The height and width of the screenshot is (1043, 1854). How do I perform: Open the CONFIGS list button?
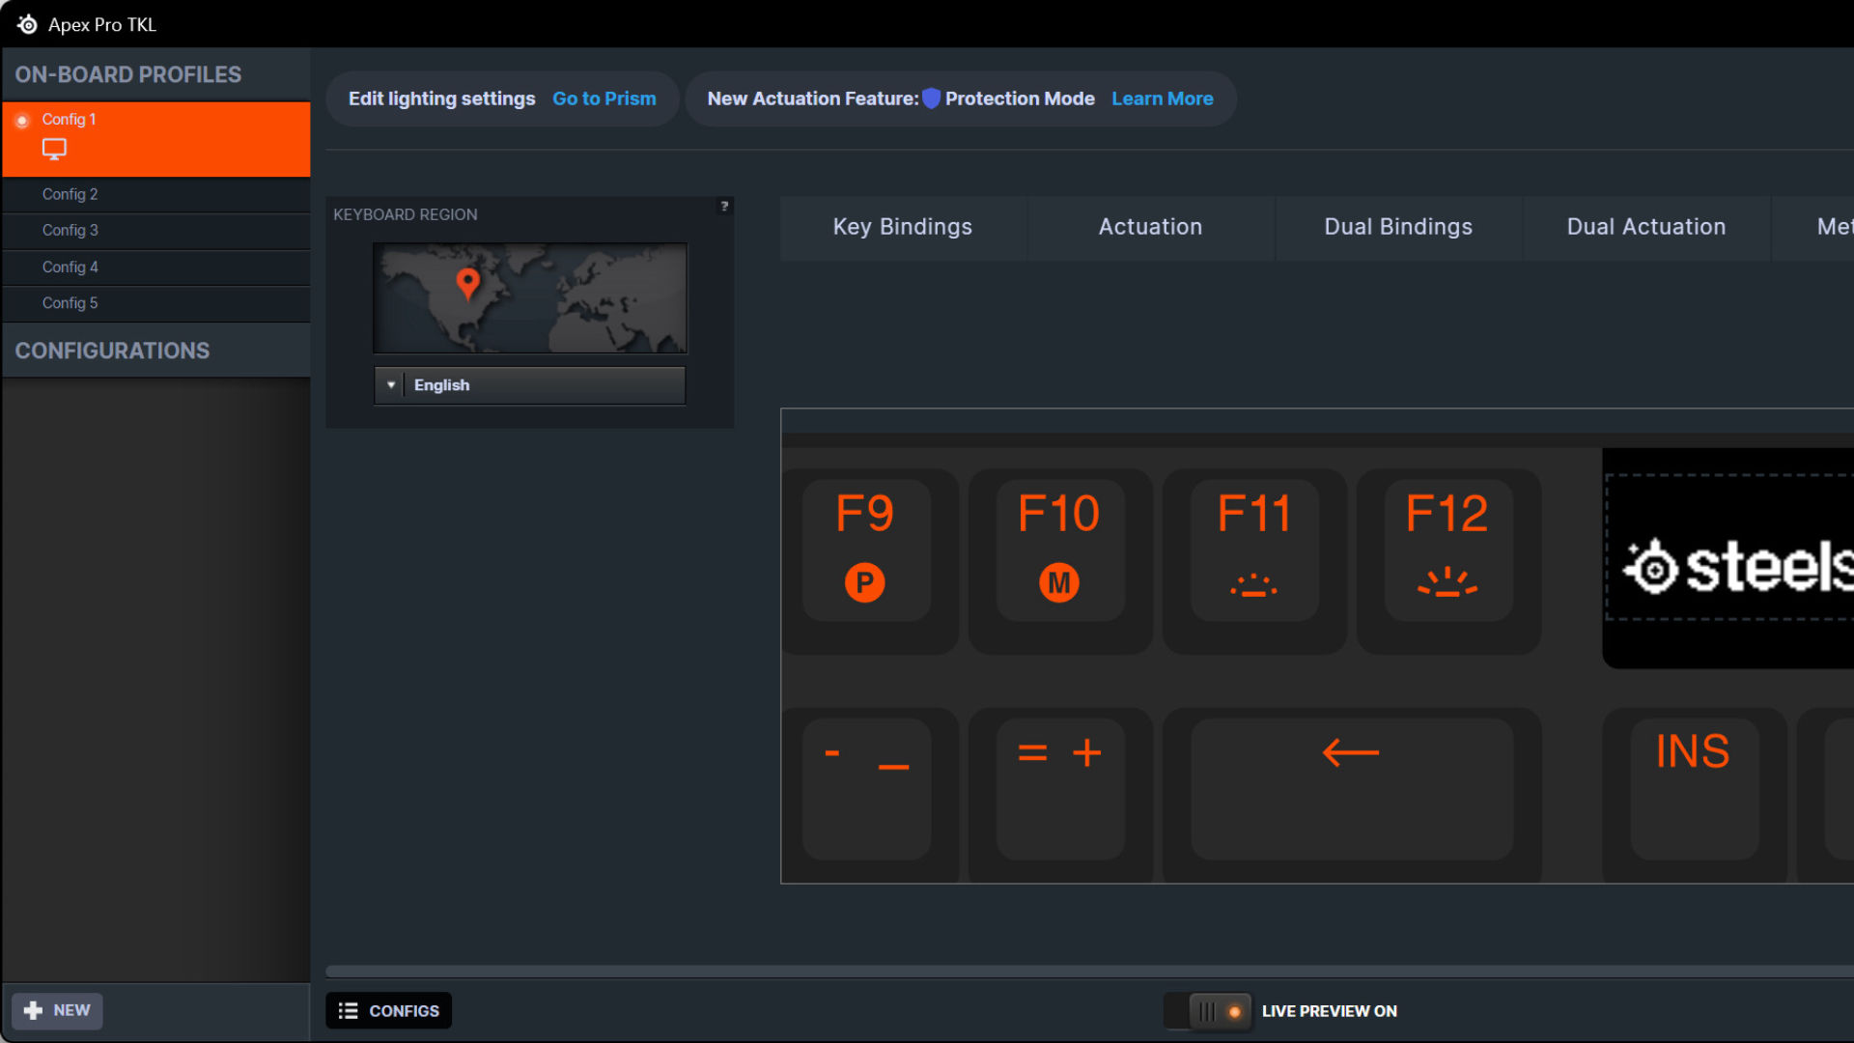(388, 1011)
